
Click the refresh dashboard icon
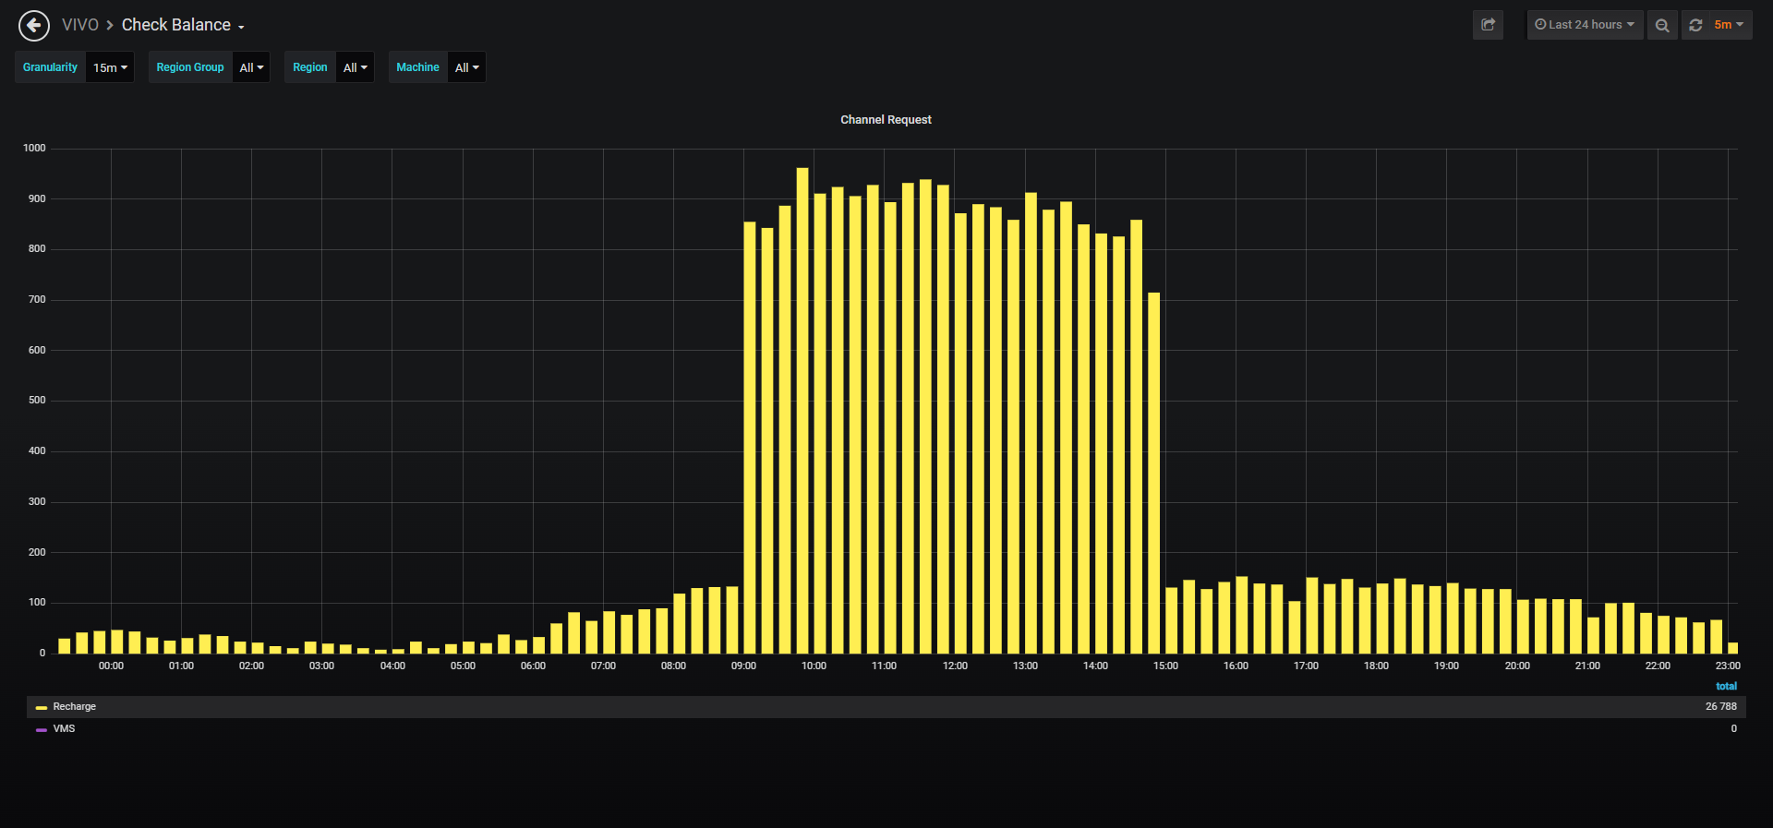pos(1695,25)
